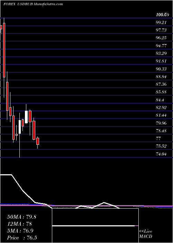173x243 pixels.
Task: Click the 97.73 price axis label
Action: pyautogui.click(x=161, y=30)
